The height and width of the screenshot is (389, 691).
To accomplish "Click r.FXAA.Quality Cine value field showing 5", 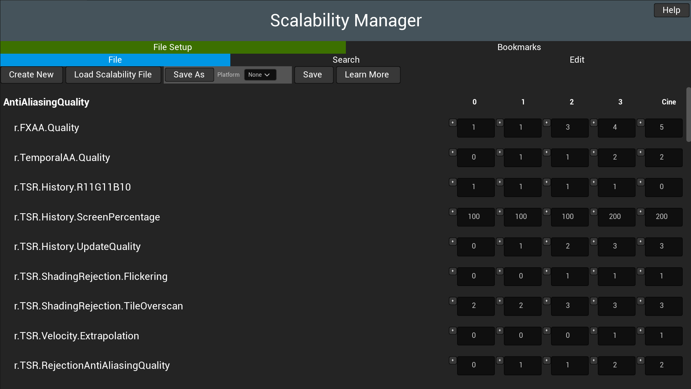I will 663,128.
